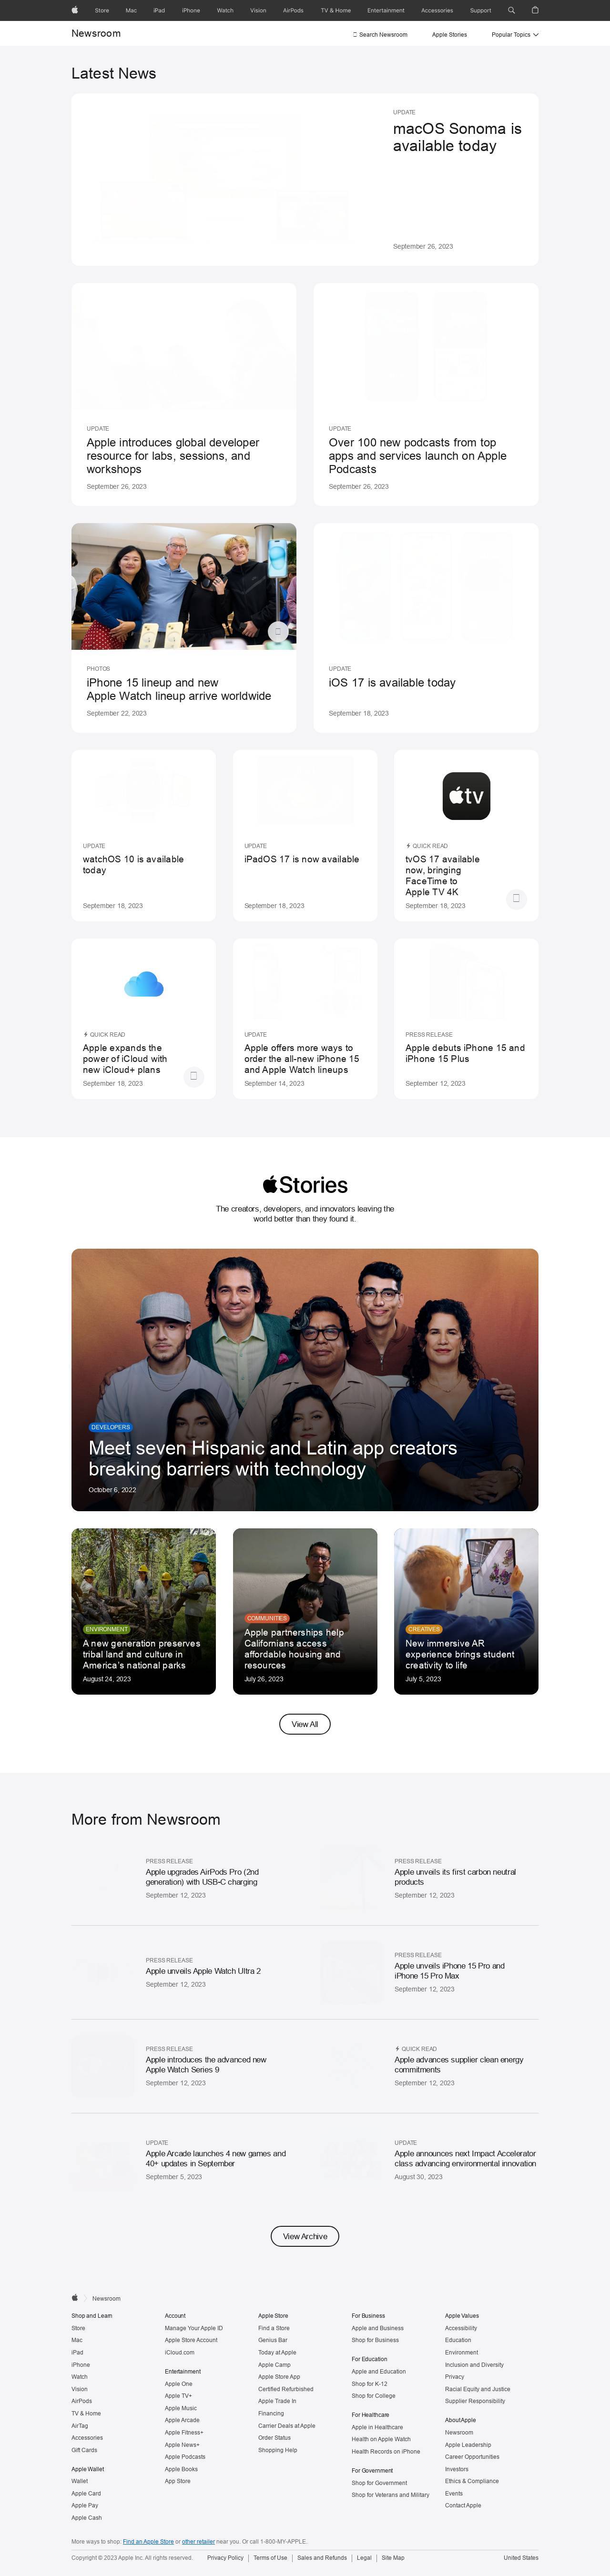Open the macOS Sonoma is available today article

pos(305,180)
